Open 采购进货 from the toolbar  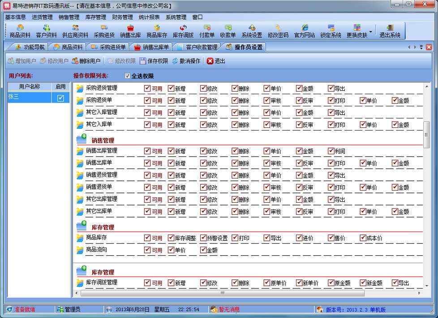tap(104, 31)
